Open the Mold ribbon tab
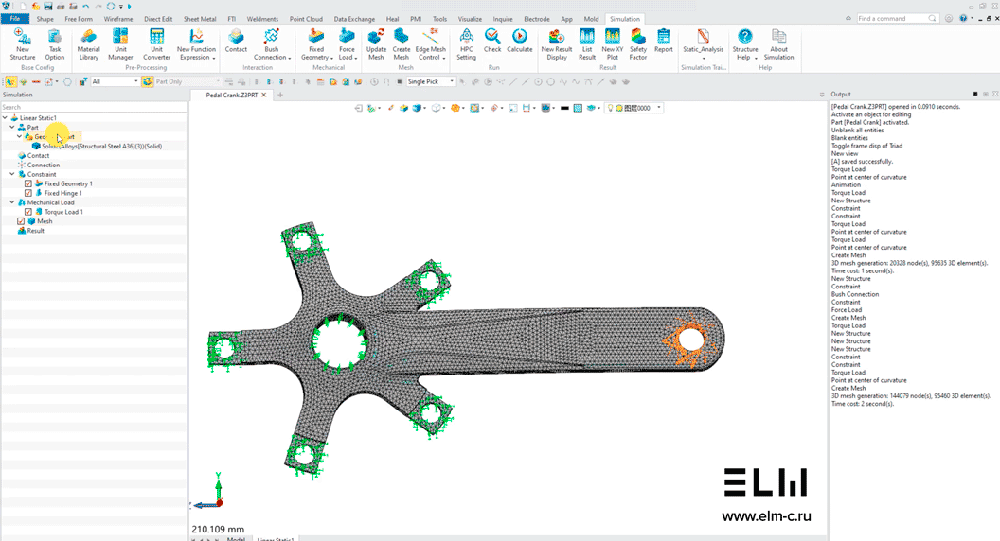The height and width of the screenshot is (541, 1000). (x=591, y=19)
